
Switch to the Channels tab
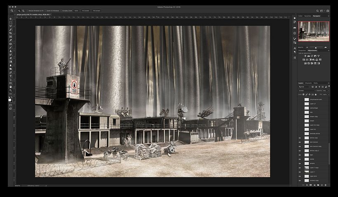click(x=308, y=83)
